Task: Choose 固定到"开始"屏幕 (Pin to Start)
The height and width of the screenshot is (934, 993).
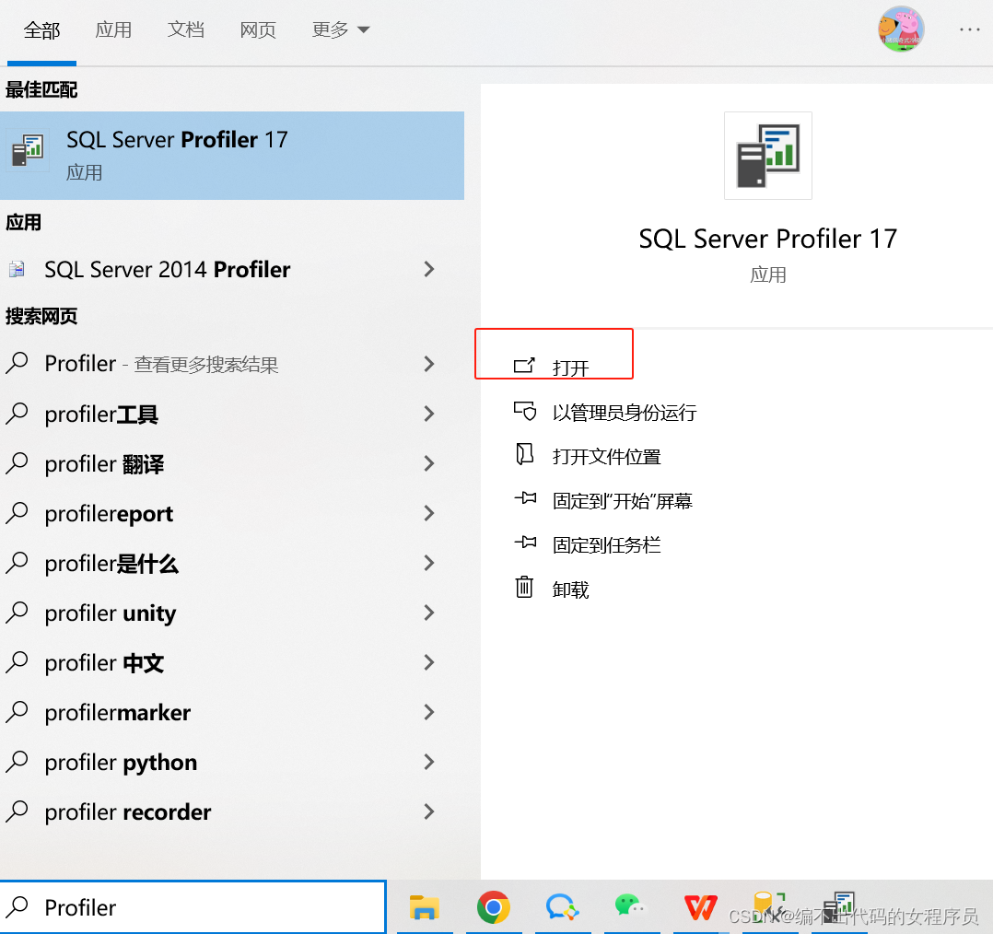Action: 622,501
